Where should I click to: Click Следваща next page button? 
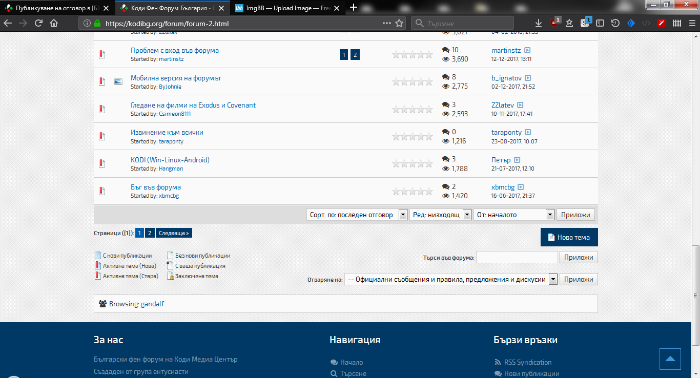174,233
